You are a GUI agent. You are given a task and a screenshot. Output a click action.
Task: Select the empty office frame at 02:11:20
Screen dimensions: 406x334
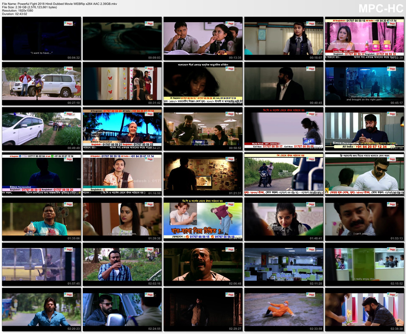click(x=284, y=264)
